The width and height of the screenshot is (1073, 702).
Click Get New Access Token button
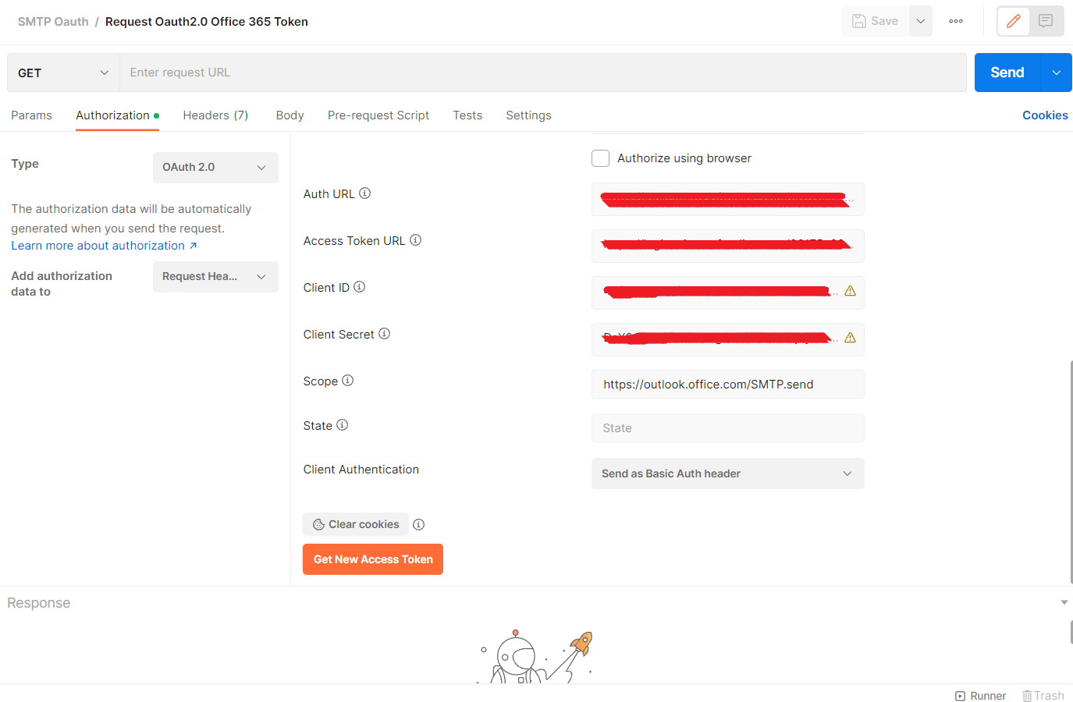[x=373, y=559]
